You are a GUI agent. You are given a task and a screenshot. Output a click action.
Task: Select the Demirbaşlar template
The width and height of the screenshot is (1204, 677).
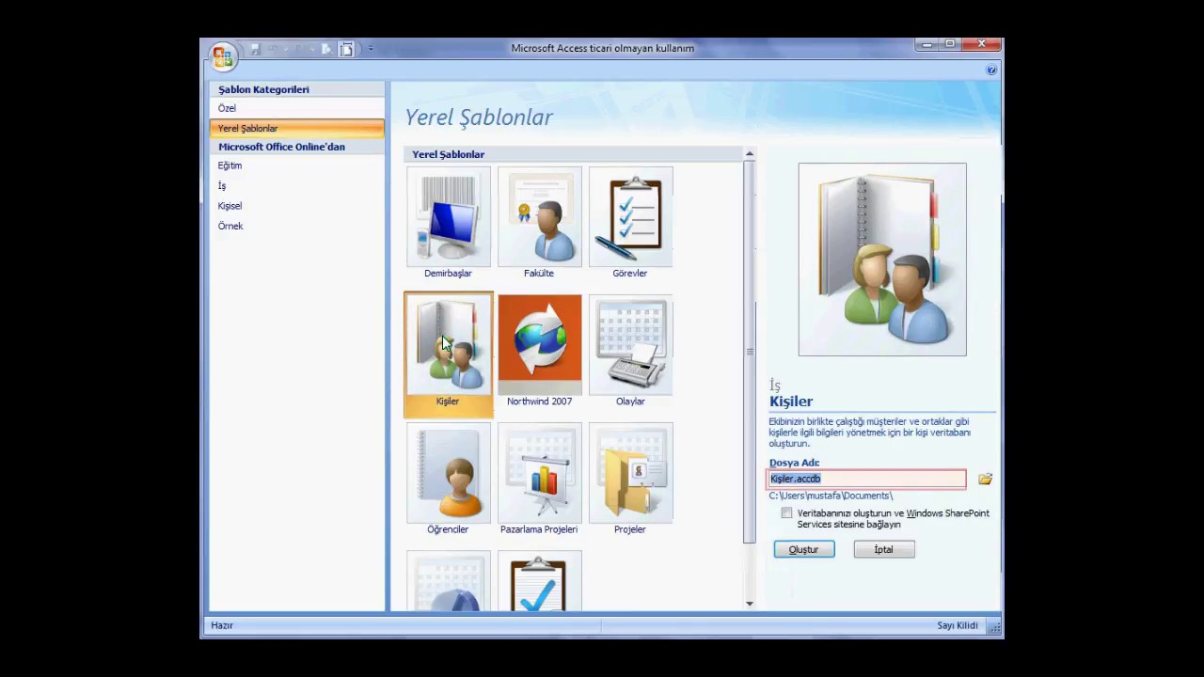tap(448, 224)
